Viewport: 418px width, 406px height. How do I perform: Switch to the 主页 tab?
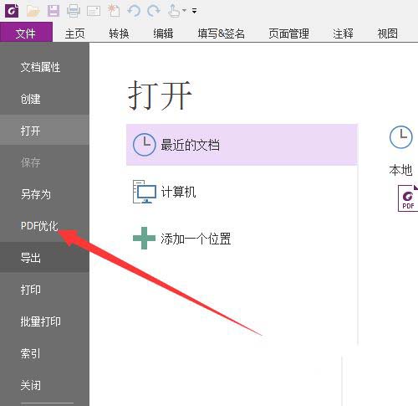click(x=74, y=33)
